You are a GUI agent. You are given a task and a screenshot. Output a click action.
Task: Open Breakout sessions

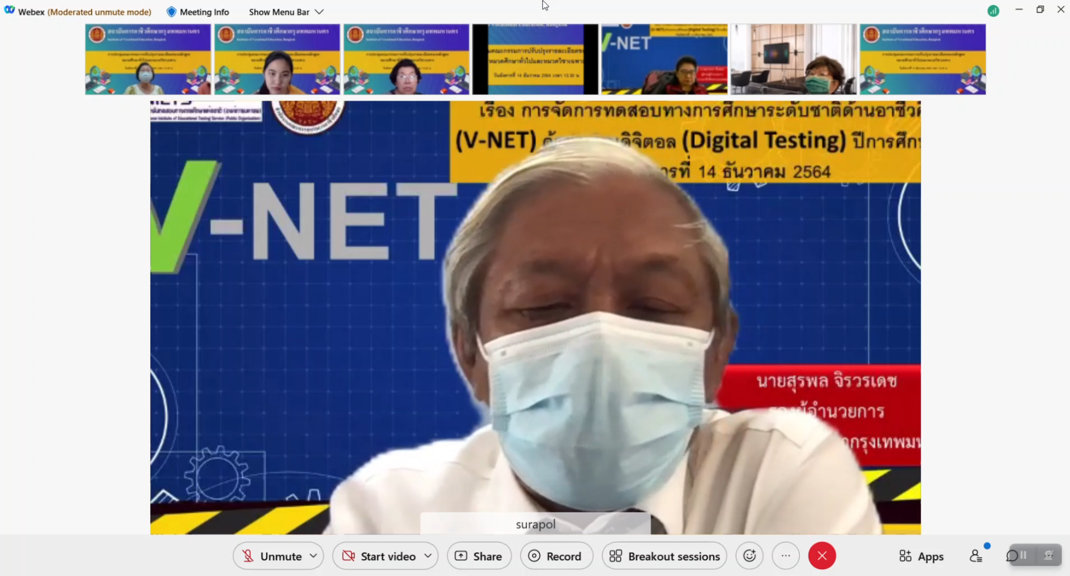[664, 556]
